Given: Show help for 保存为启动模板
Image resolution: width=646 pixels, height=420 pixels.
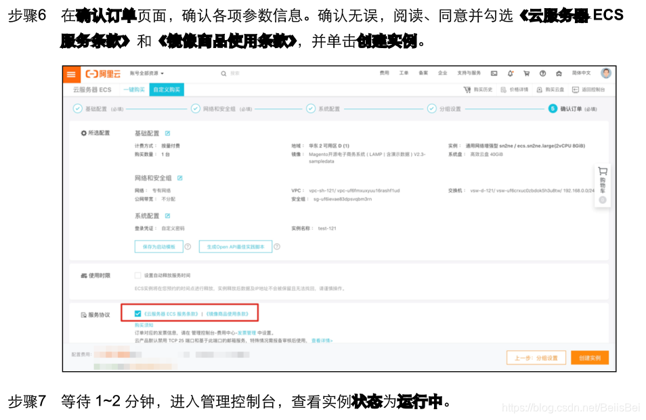Looking at the screenshot, I should click(188, 247).
